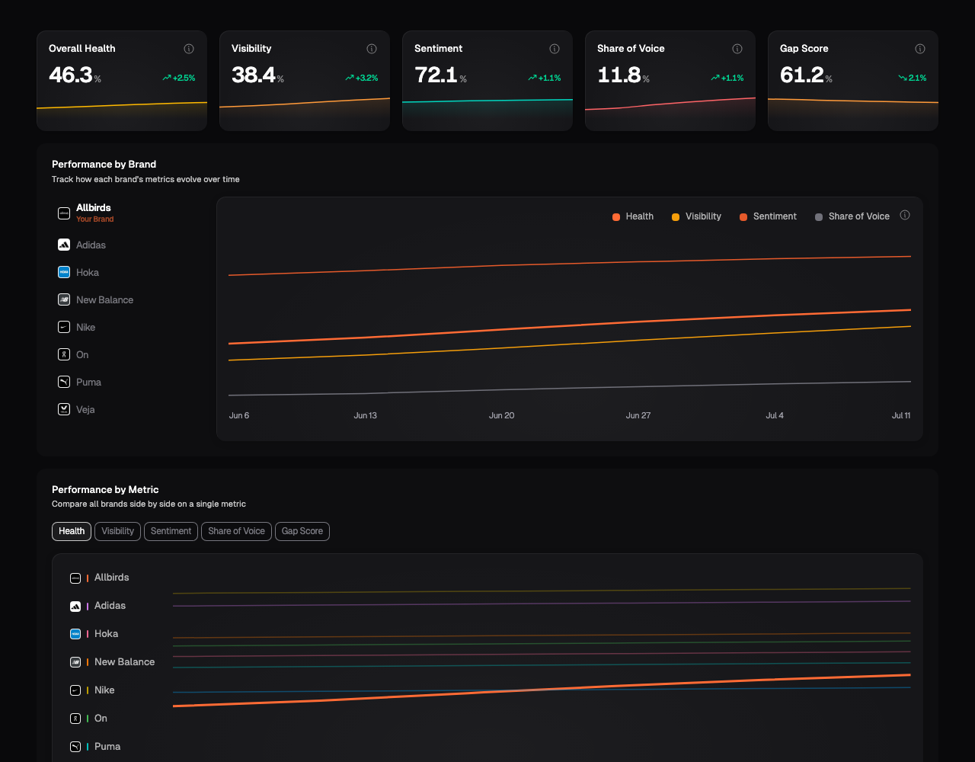The image size is (975, 762).
Task: Click the New Balance logo in brand list
Action: 64,299
